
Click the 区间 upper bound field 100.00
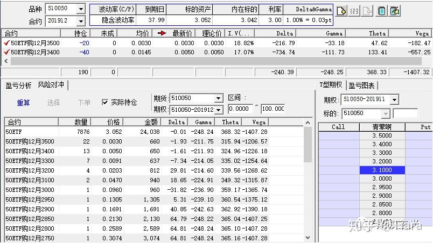[x=273, y=109]
